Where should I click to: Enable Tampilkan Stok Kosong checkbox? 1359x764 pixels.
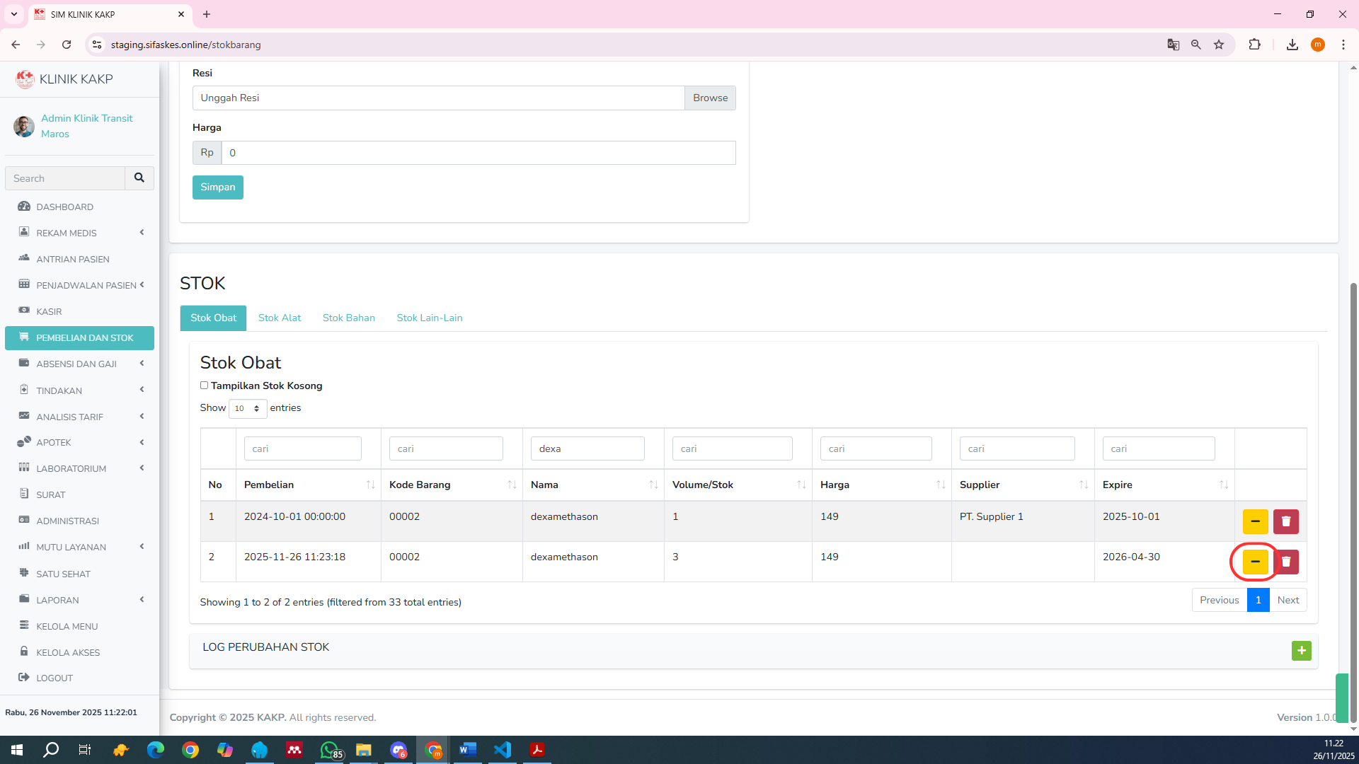(204, 386)
